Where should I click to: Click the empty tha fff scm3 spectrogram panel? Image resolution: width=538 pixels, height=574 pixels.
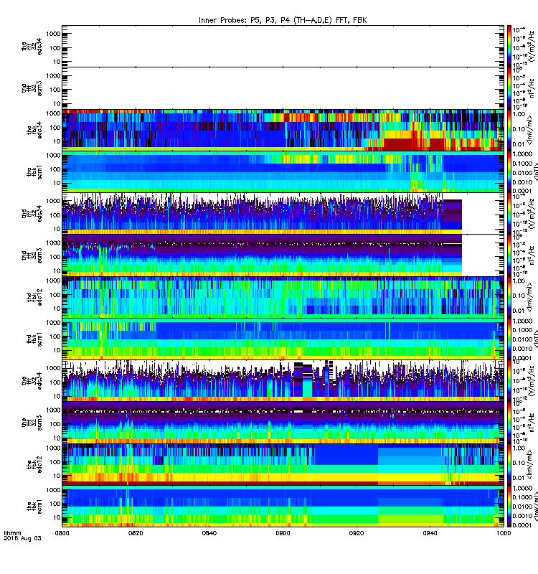click(x=283, y=88)
